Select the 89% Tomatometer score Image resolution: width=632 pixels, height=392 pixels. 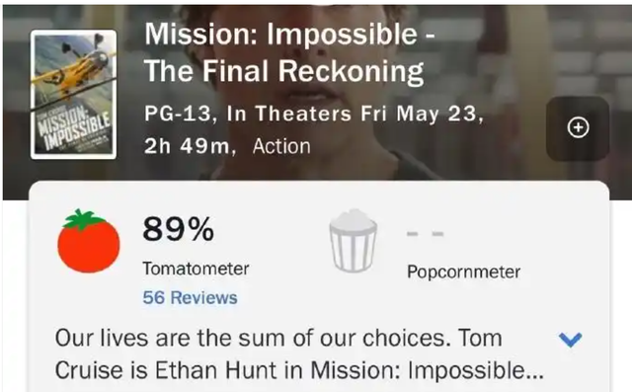(178, 229)
